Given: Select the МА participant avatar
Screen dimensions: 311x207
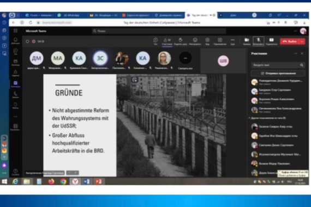Looking at the screenshot, I should (x=58, y=58).
